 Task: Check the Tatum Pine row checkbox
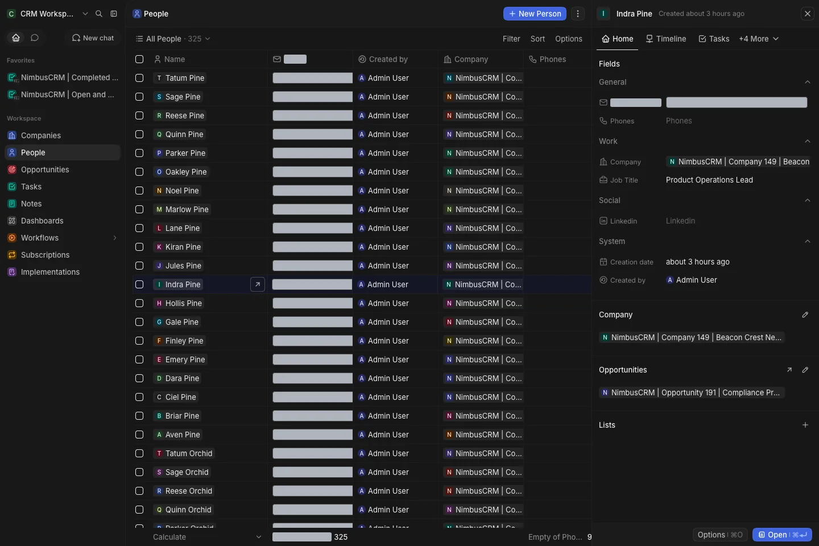139,78
